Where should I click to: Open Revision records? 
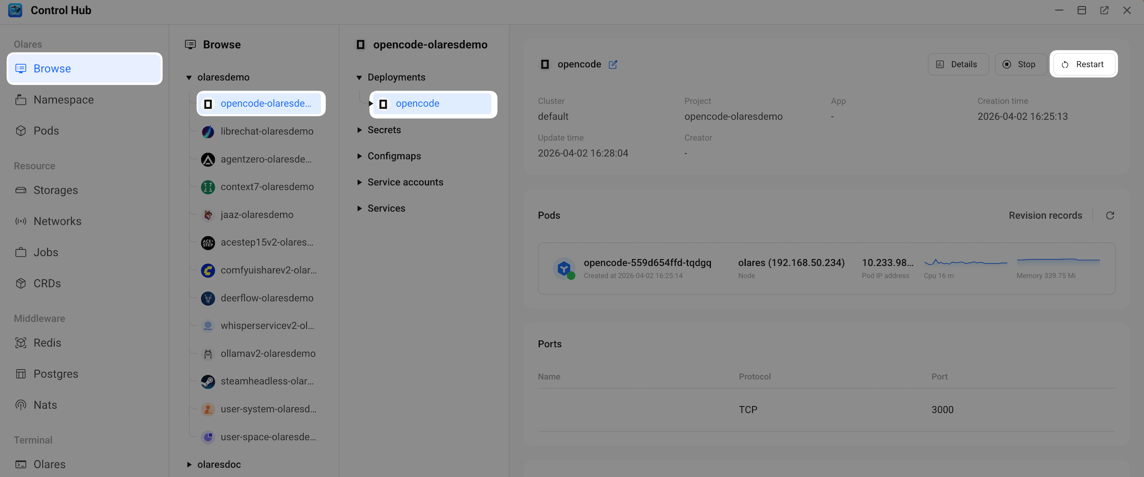click(1045, 215)
